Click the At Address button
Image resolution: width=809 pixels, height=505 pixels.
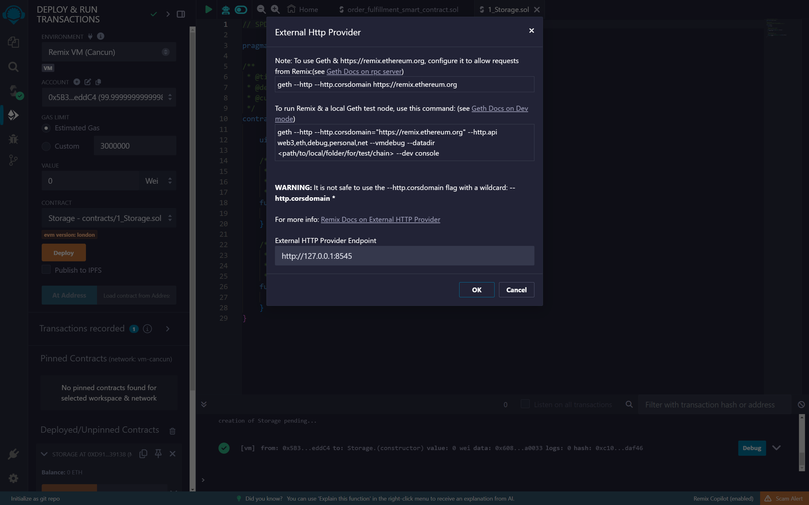tap(69, 295)
